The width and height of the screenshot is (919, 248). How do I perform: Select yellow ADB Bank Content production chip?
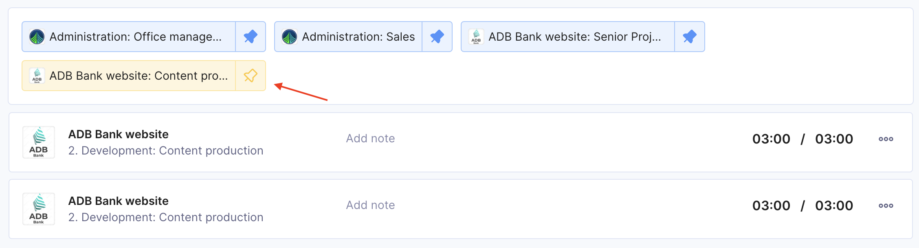129,76
